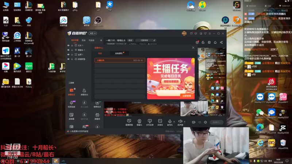292x164 pixels.
Task: Click the 弹幕助手 settings gear badge
Action: click(75, 89)
